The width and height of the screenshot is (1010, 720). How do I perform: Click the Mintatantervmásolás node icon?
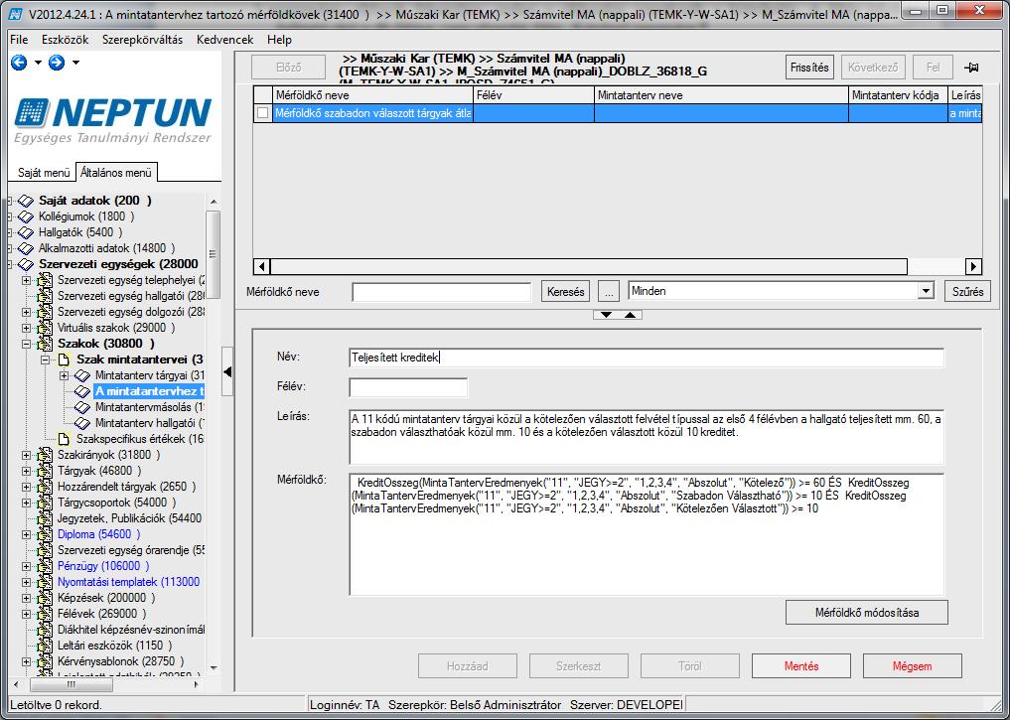coord(82,407)
